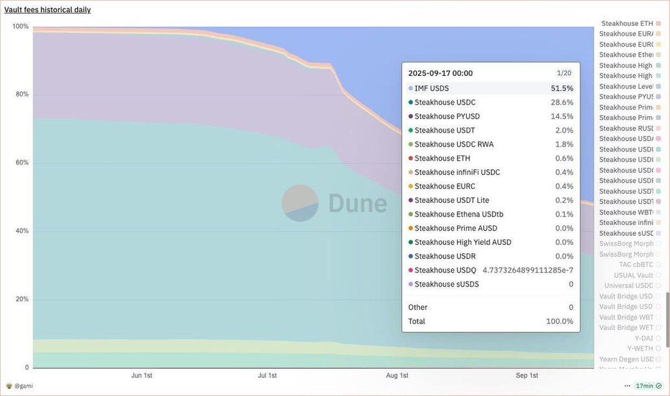
Task: Select the Steakhouse USDQ tooltip row
Action: pos(491,270)
